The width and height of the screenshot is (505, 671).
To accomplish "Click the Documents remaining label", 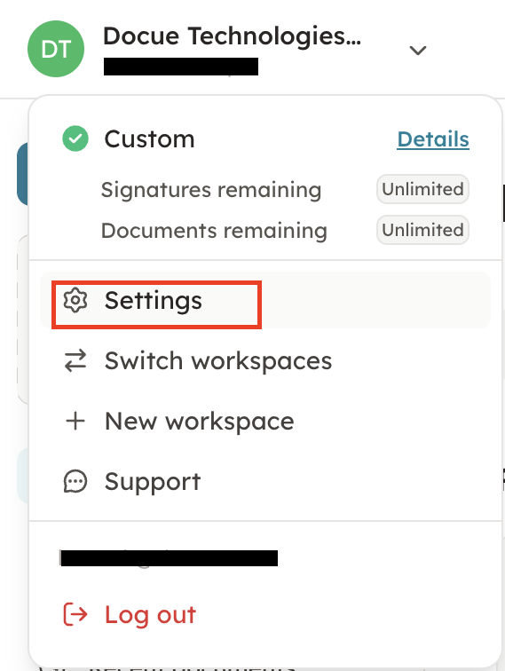I will (x=214, y=231).
